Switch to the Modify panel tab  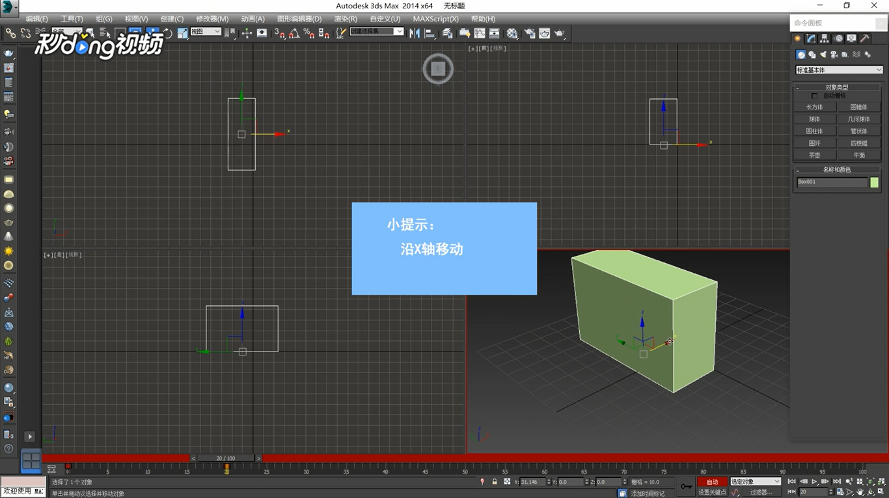pos(811,38)
